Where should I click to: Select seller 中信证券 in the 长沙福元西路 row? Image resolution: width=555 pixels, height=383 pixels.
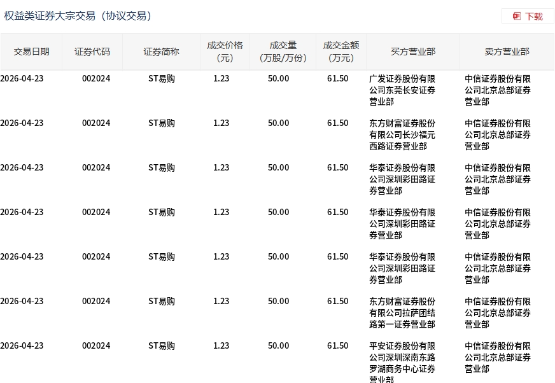click(498, 135)
